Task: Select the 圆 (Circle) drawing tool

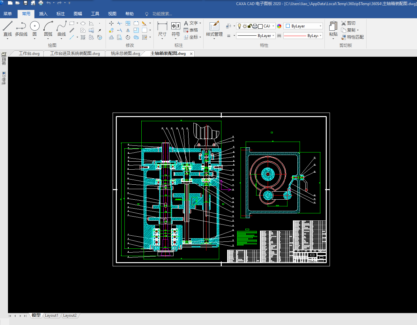Action: [34, 29]
